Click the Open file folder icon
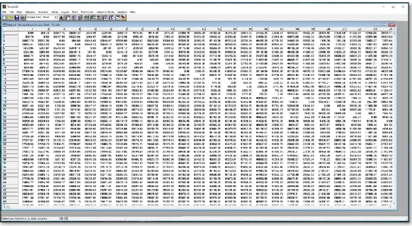Image resolution: width=412 pixels, height=226 pixels. 11,17
